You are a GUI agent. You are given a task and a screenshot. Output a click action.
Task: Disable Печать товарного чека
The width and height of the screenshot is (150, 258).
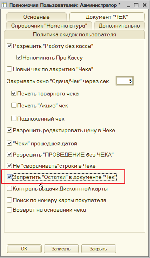coord(14,93)
